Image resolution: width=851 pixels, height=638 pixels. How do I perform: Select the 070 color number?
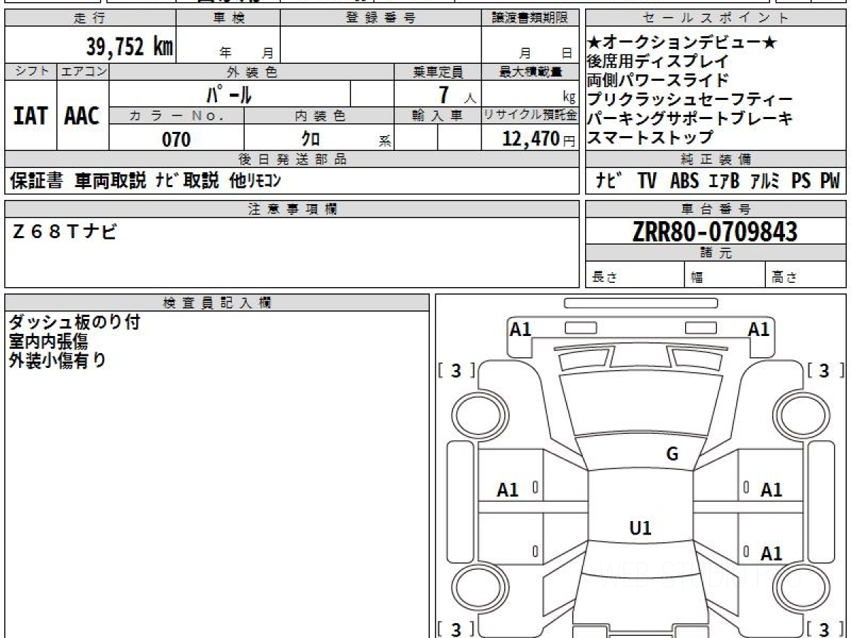[177, 140]
